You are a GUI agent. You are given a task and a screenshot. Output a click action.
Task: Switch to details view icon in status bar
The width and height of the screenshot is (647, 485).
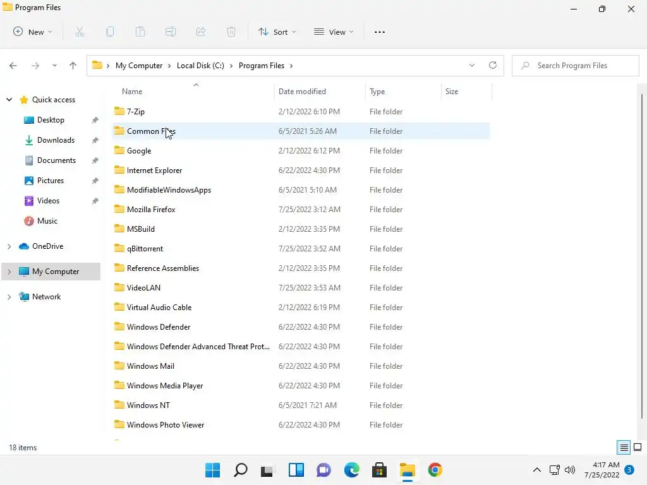pos(624,448)
